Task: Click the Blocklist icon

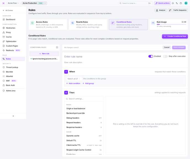Action: coord(4,72)
